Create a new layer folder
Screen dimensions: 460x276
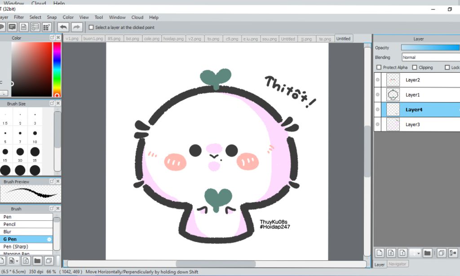pyautogui.click(x=428, y=253)
